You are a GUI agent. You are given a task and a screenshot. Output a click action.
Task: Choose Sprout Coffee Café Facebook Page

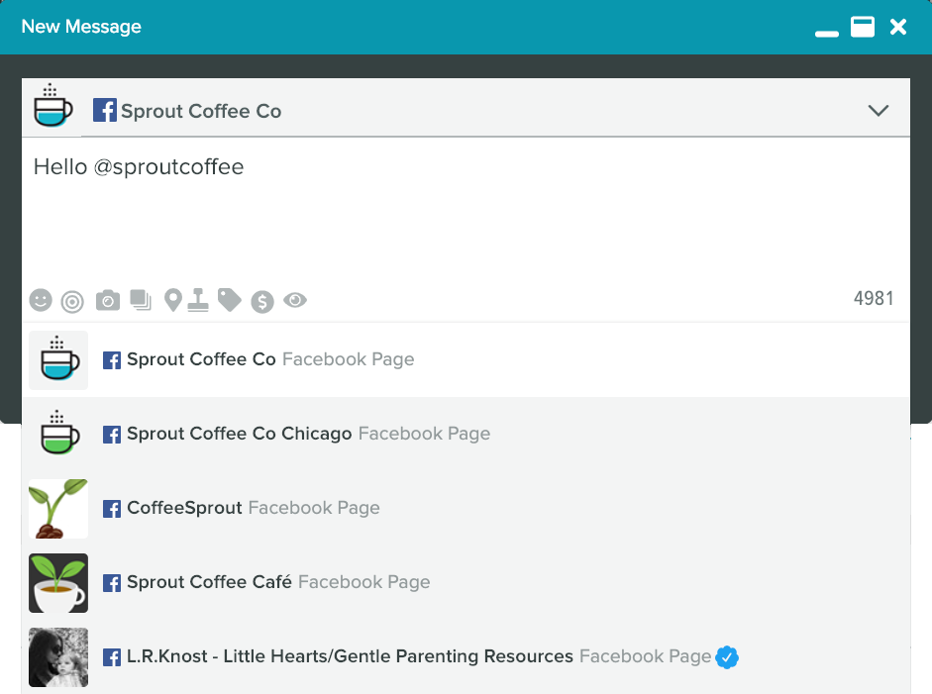466,583
